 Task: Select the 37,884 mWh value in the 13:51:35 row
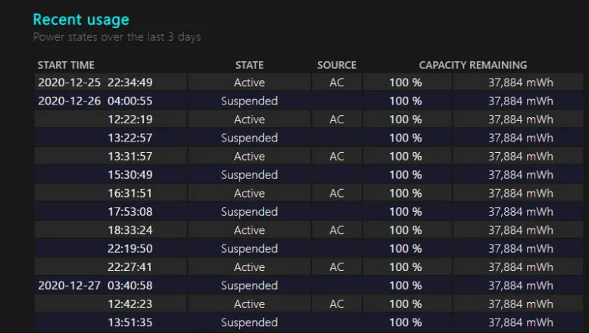(520, 322)
